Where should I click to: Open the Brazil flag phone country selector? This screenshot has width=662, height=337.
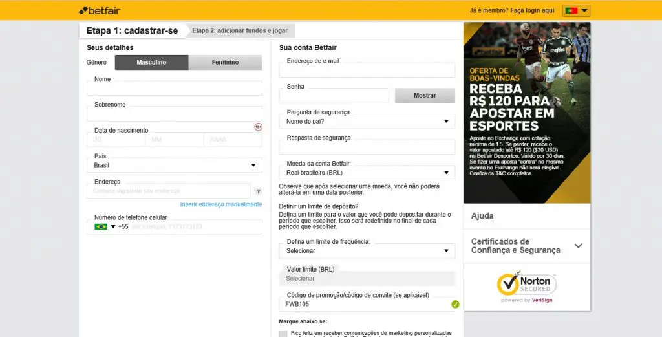(x=105, y=227)
